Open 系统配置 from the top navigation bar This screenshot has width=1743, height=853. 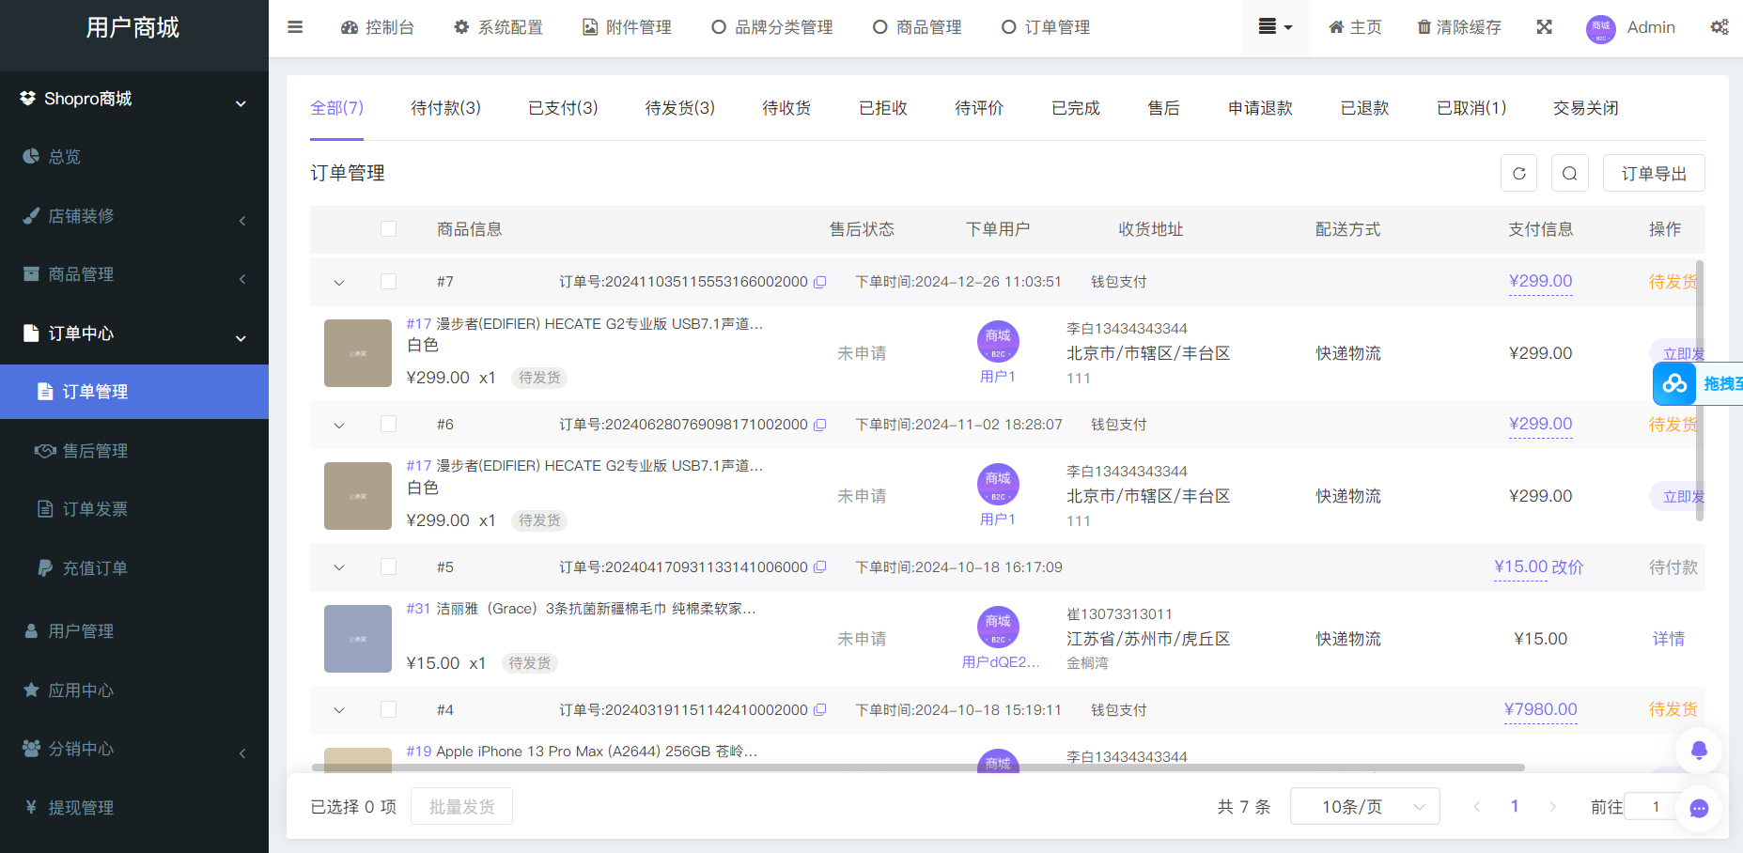(498, 27)
